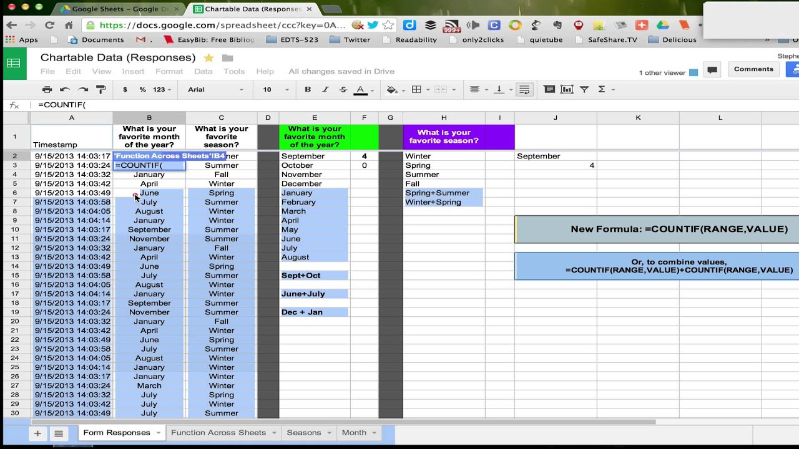This screenshot has width=799, height=449.
Task: Click the Chartable Data document title
Action: click(x=118, y=57)
